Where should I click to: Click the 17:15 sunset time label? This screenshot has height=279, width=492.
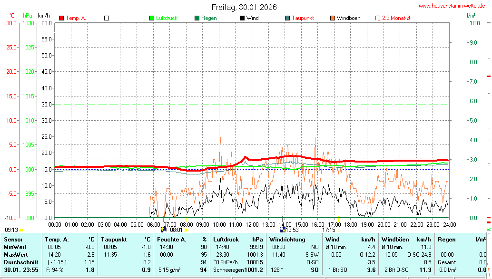click(328, 230)
